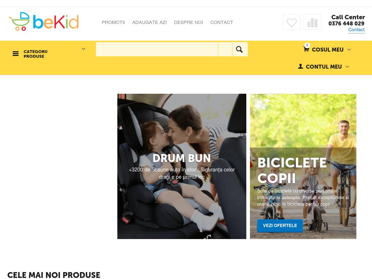The height and width of the screenshot is (279, 372).
Task: Open the wishlist heart icon
Action: click(x=292, y=22)
